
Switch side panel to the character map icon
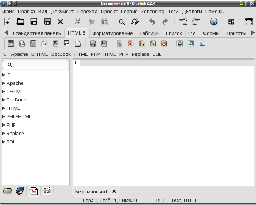47,191
